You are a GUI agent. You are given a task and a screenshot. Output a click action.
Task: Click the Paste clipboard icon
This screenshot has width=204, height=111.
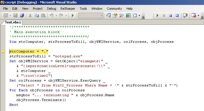43,15
